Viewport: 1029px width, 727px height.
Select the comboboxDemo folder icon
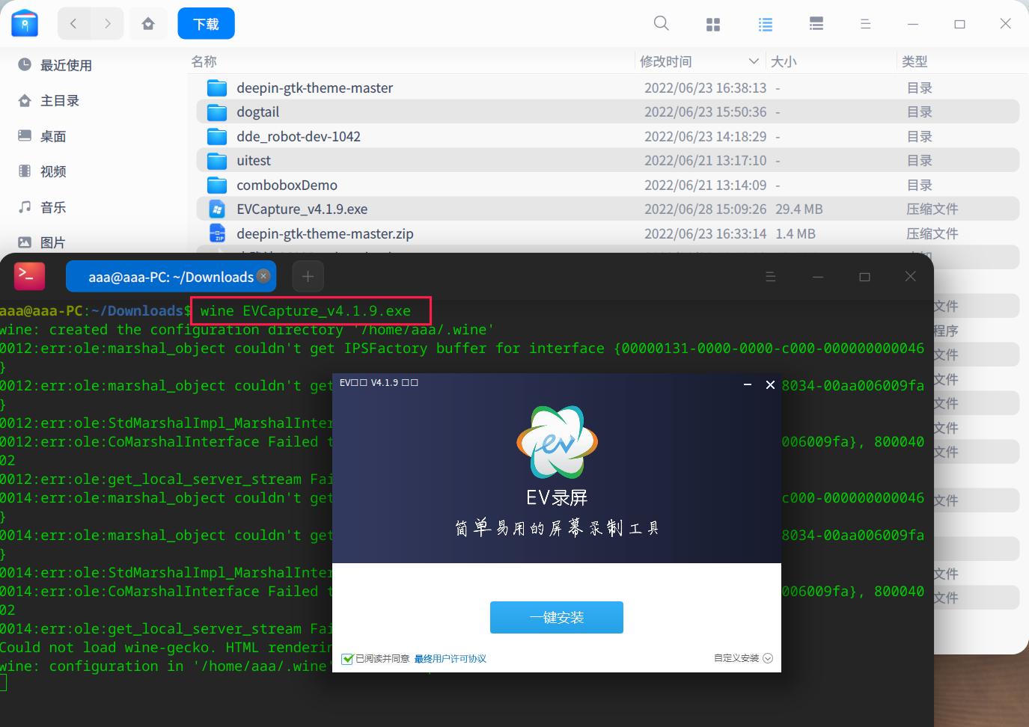(x=217, y=185)
